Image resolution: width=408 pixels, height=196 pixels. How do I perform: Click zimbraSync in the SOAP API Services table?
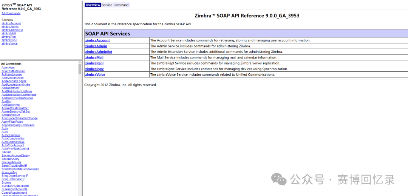click(95, 69)
